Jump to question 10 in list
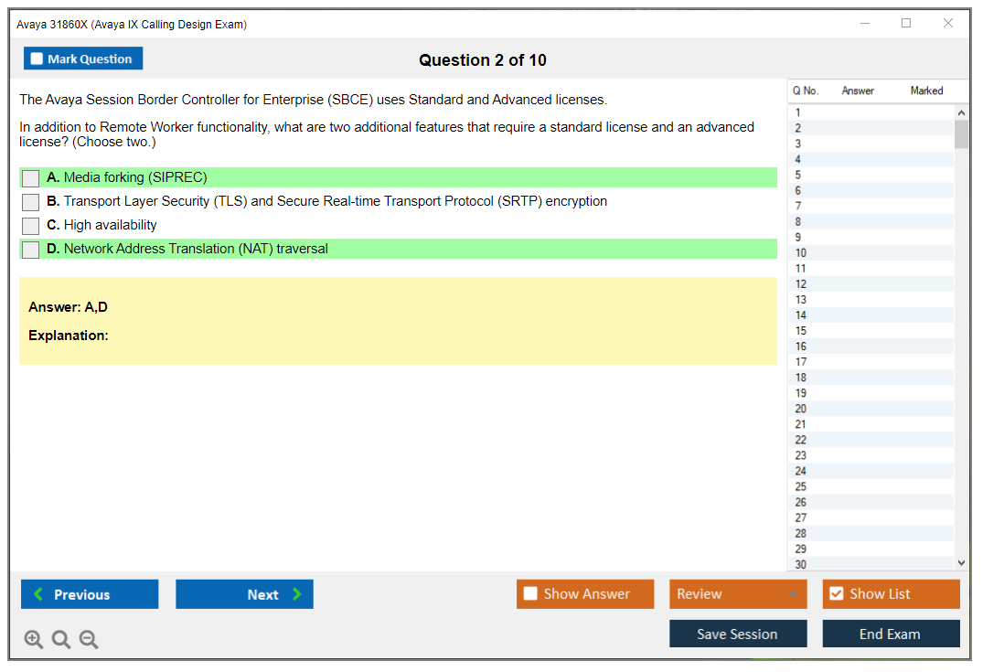The image size is (983, 672). tap(801, 253)
